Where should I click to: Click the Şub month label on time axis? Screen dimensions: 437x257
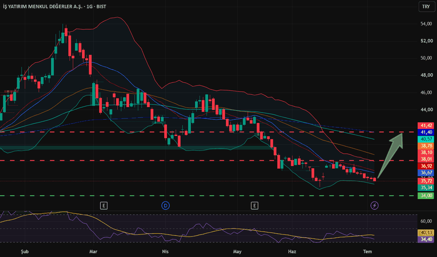25,251
